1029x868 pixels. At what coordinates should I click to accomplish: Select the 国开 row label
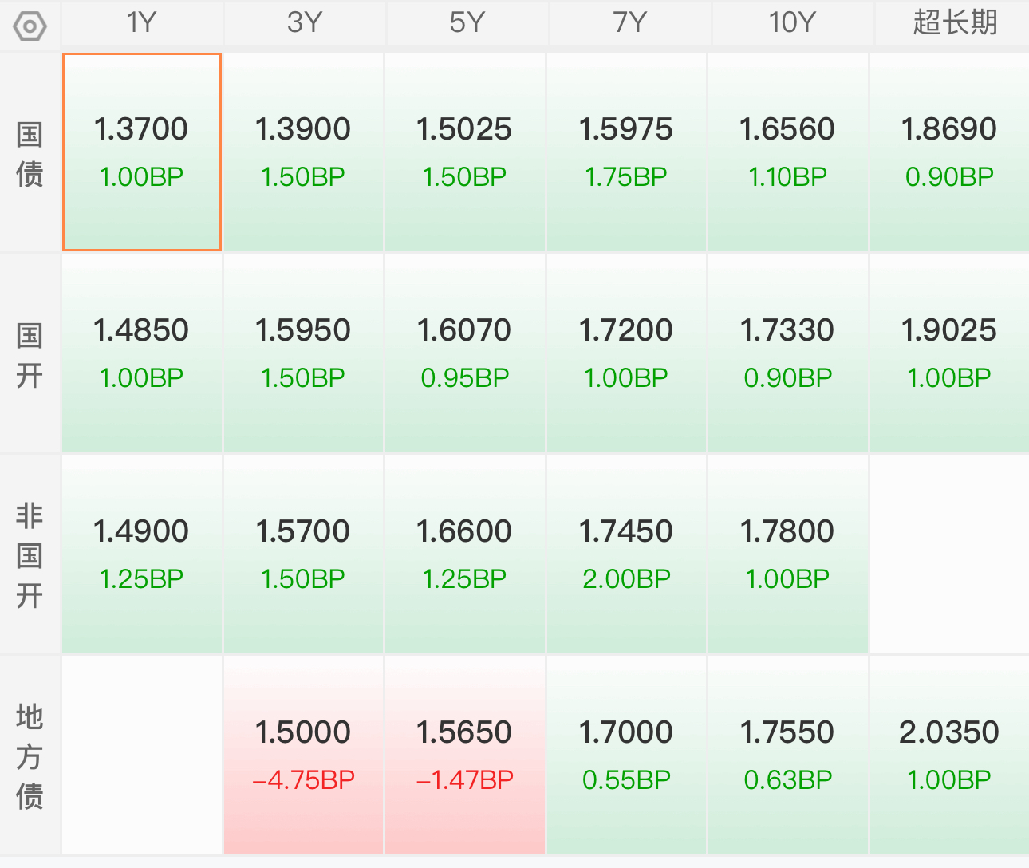[30, 354]
